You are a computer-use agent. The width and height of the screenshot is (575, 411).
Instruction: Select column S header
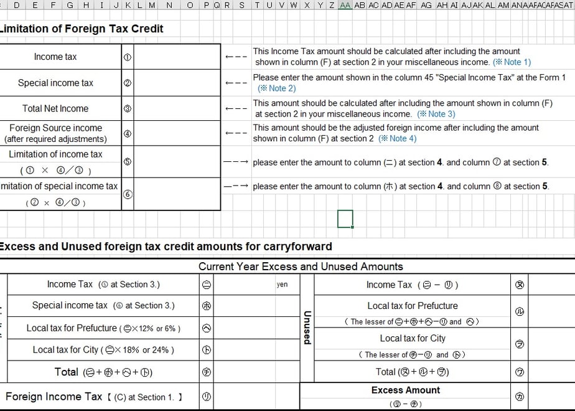(x=241, y=5)
